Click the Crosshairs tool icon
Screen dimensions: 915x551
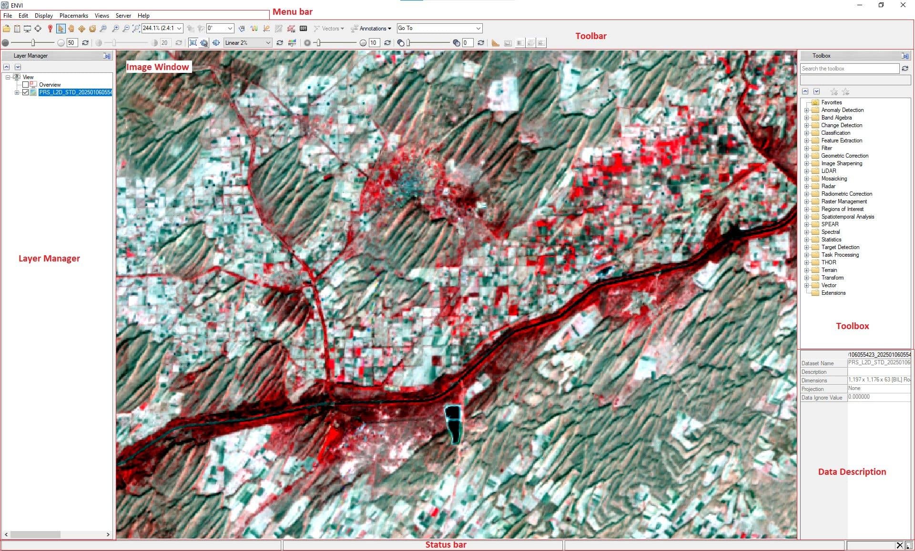(x=38, y=29)
